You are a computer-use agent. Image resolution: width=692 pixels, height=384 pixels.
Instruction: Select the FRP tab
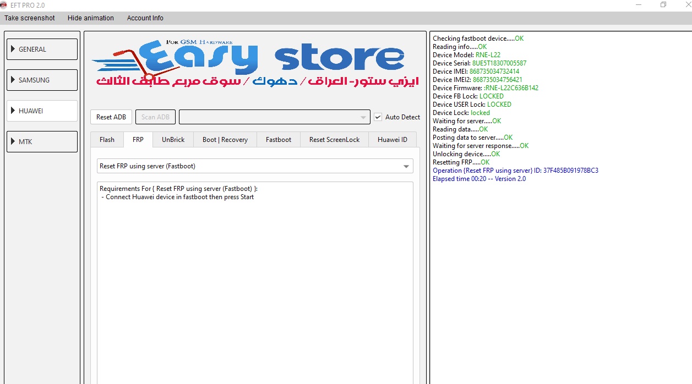[138, 140]
